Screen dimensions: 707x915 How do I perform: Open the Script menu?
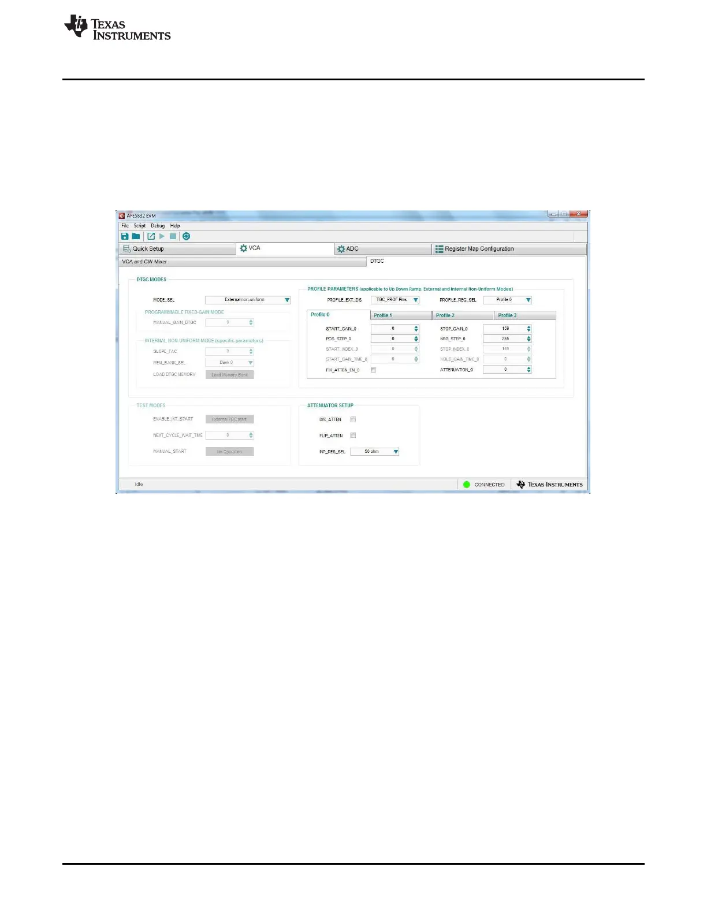click(140, 226)
